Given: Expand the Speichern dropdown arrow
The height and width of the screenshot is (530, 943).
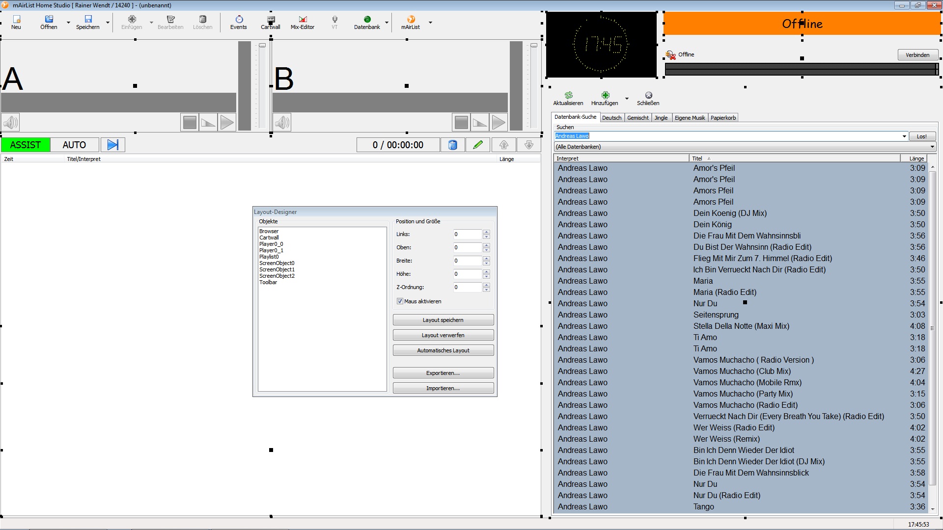Looking at the screenshot, I should [x=108, y=23].
